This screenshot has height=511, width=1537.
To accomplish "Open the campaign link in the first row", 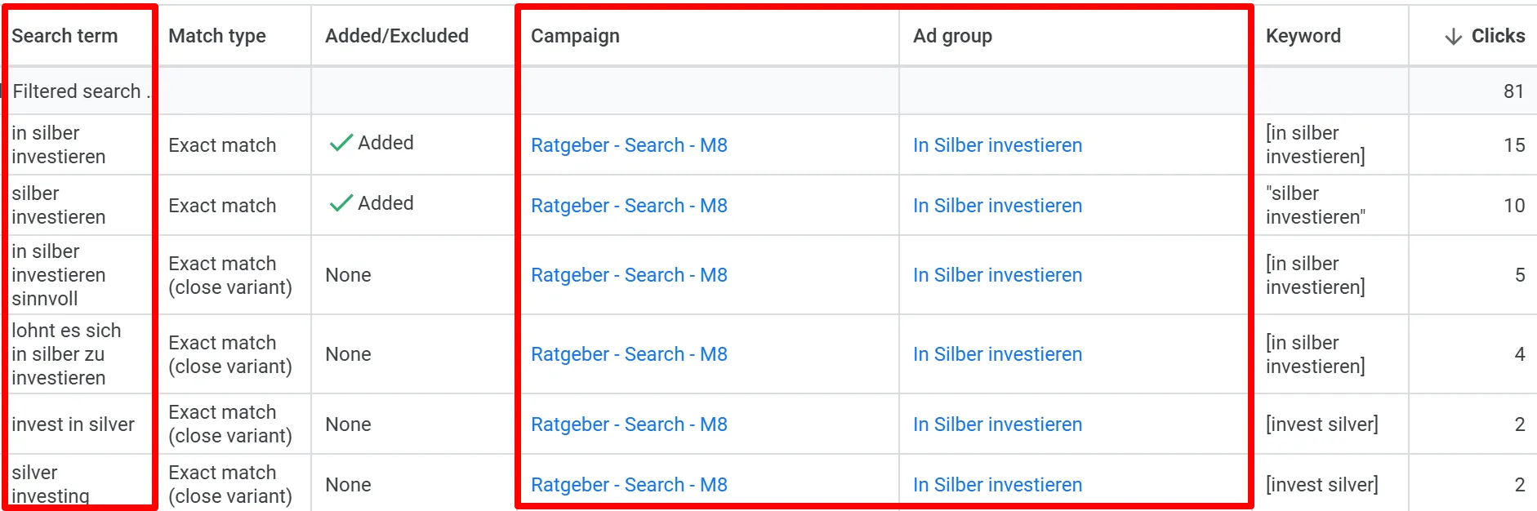I will pos(629,145).
